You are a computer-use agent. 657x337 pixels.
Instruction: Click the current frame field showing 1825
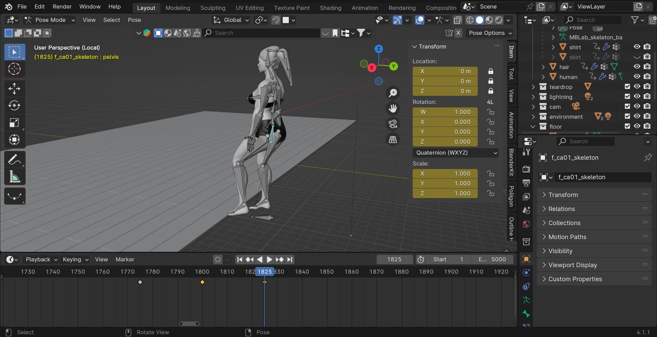394,259
